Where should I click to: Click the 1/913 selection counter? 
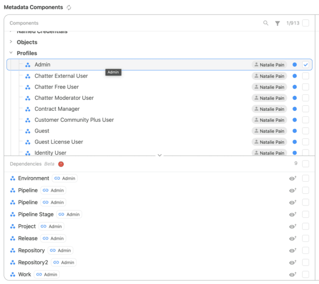(293, 23)
